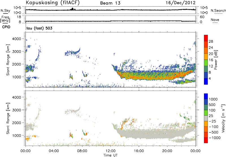Click the gray segment of the Velocity color bar
This screenshot has width=226, height=157.
[x=206, y=118]
